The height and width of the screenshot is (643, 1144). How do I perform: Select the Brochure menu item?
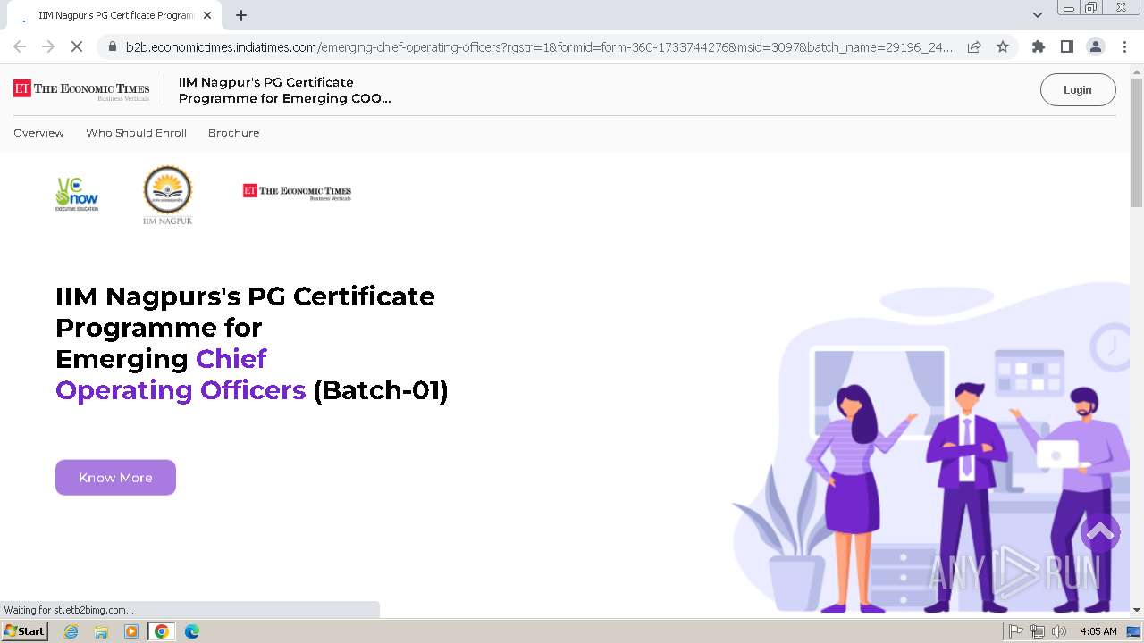point(233,133)
